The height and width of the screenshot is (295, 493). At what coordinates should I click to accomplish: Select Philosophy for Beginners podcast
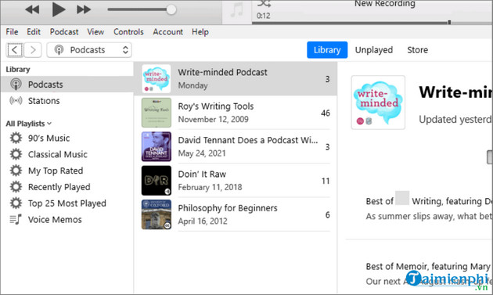click(x=236, y=214)
